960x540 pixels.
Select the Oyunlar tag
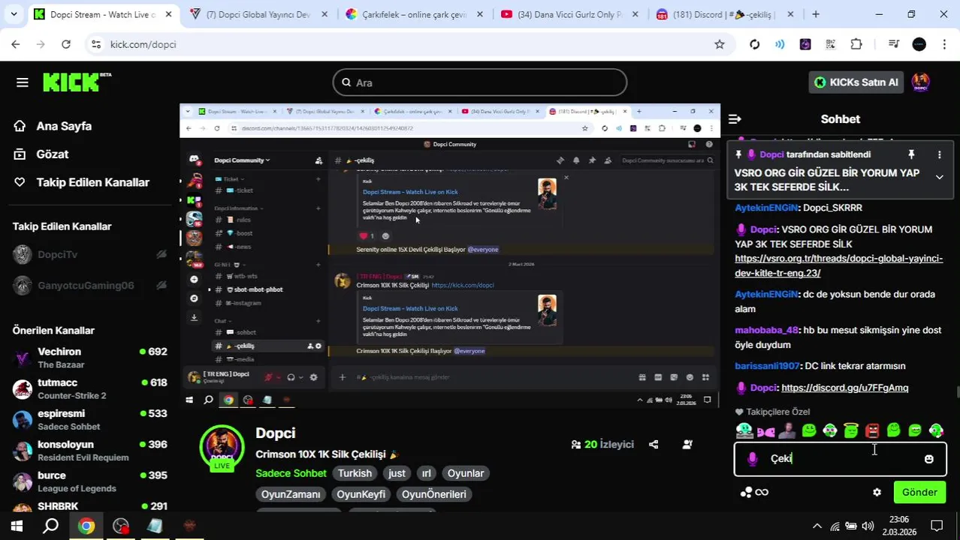(x=466, y=473)
